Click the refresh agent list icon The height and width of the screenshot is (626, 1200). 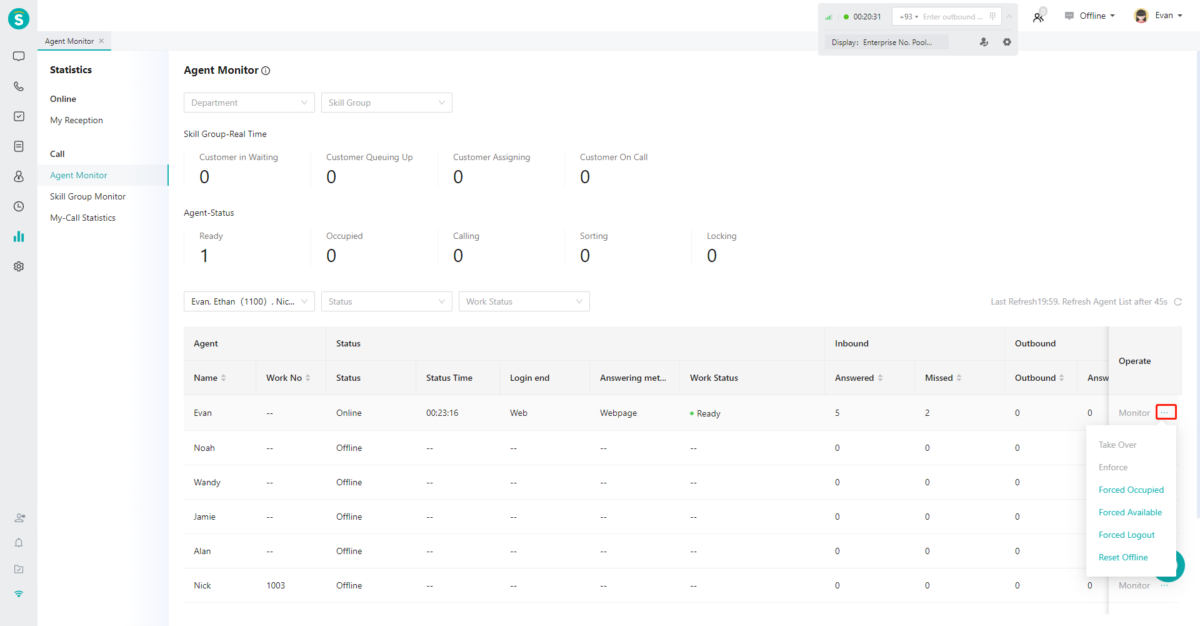click(1177, 301)
